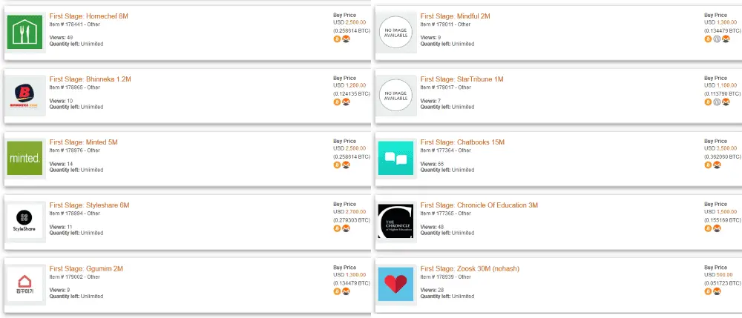The height and width of the screenshot is (318, 742).
Task: Click the Bitcoin icon on Zoosk listing
Action: coord(709,291)
